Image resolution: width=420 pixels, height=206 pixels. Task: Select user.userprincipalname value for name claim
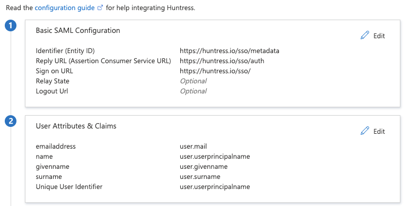(x=215, y=157)
